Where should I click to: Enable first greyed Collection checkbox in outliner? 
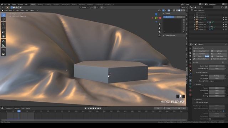[195, 13]
